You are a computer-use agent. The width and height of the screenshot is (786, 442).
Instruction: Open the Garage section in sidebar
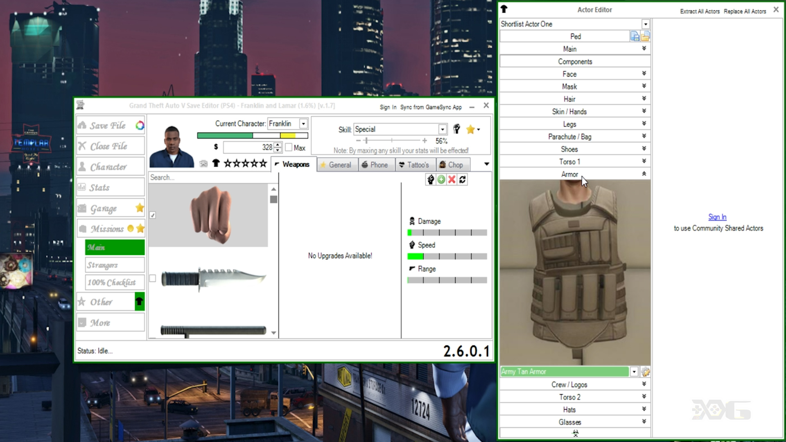click(x=111, y=208)
